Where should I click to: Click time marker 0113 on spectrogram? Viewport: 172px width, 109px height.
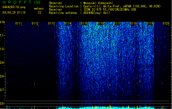coord(51,23)
